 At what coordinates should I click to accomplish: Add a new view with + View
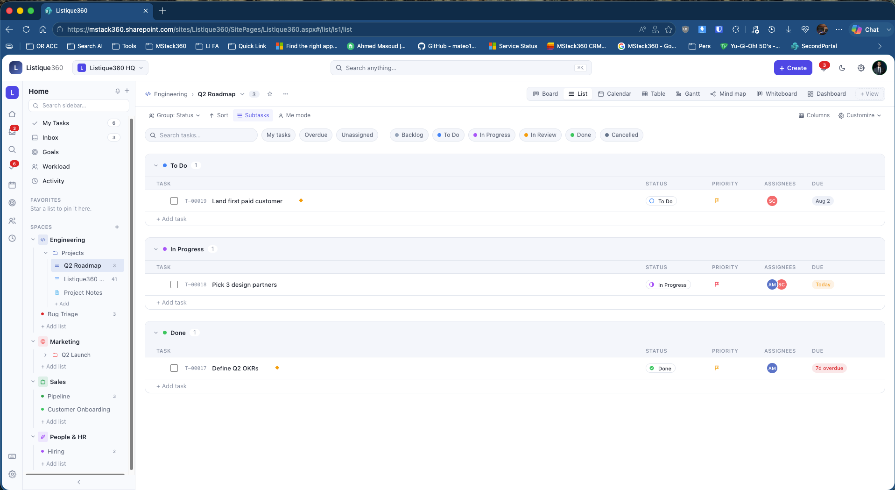[869, 94]
